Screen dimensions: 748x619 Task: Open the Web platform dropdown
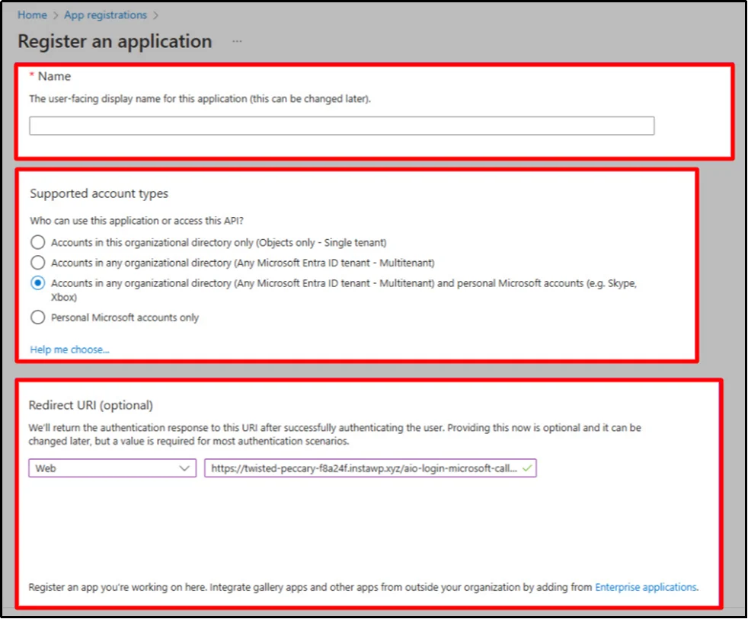click(111, 469)
